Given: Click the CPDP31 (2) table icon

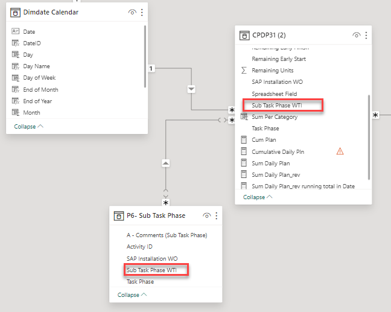Looking at the screenshot, I should click(x=244, y=36).
